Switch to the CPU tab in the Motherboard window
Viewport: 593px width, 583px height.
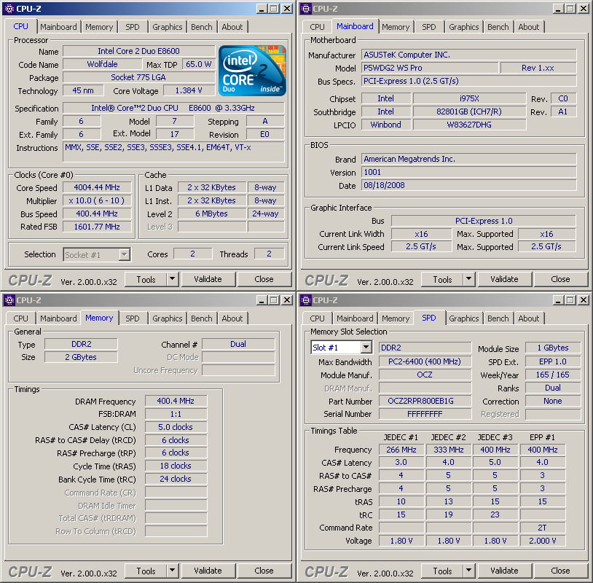click(317, 27)
